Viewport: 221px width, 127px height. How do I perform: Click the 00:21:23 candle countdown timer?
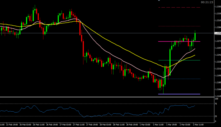click(207, 2)
